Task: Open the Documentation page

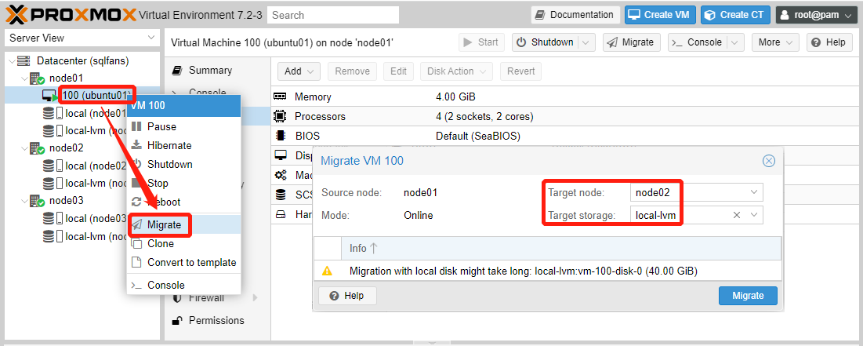Action: 575,15
